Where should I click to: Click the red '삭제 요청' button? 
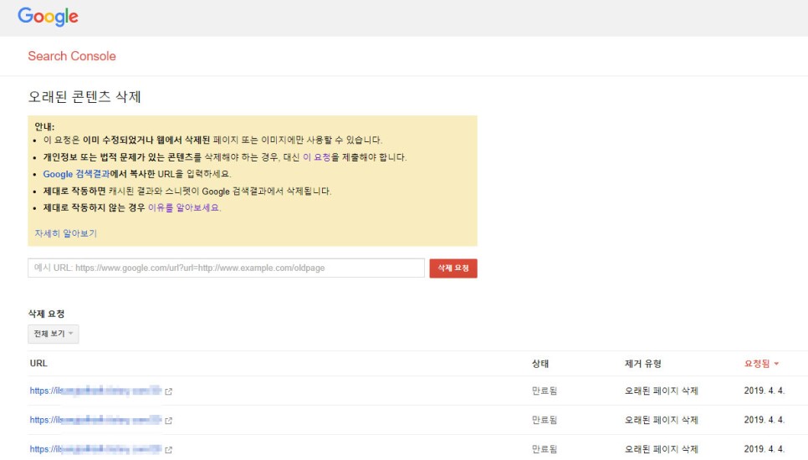[x=453, y=268]
